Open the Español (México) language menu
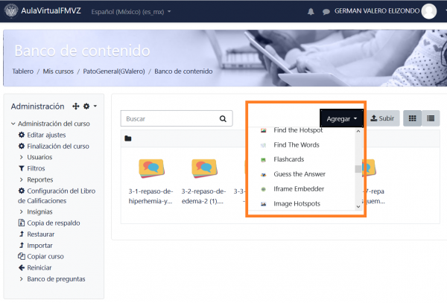This screenshot has height=303, width=447. (130, 12)
